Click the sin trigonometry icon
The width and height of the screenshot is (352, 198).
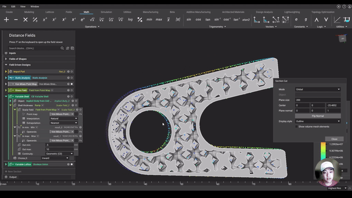point(189,20)
